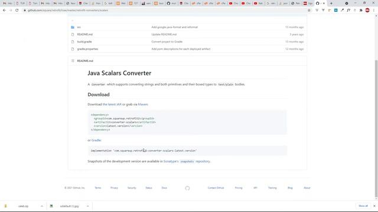Screen dimensions: 378x212
Task: Open the README outline list icon
Action: tap(73, 61)
